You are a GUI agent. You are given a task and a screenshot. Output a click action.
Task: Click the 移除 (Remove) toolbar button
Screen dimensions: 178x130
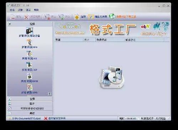[15, 17]
